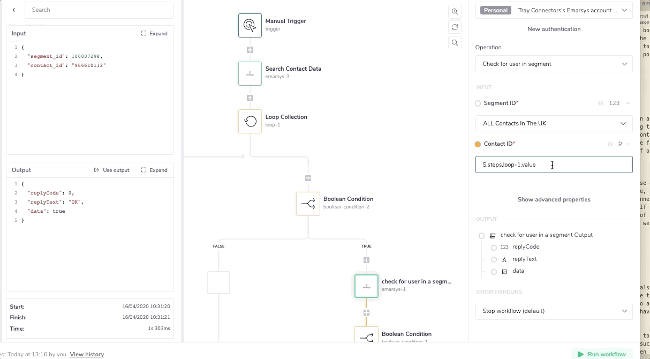Expand the Input panel
650x359 pixels.
154,33
